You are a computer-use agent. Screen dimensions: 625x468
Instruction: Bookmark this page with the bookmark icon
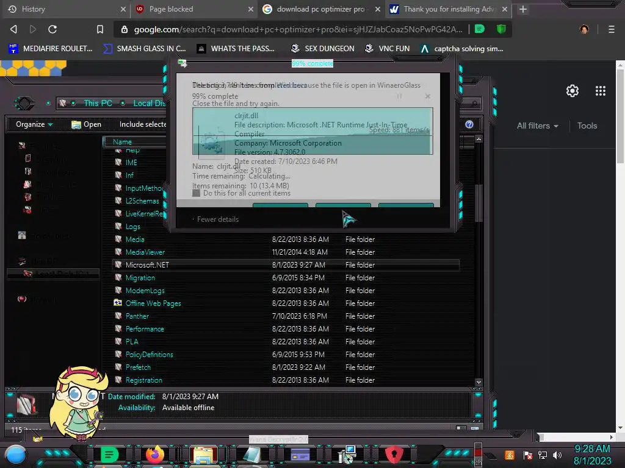(x=99, y=29)
